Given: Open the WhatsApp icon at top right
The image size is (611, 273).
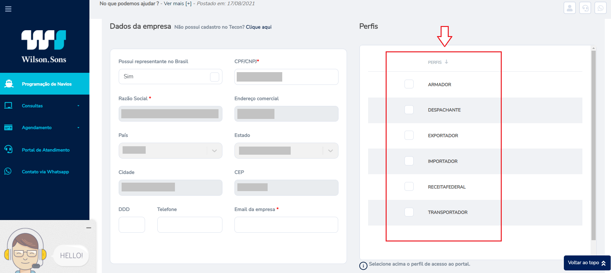Looking at the screenshot, I should coord(601,8).
